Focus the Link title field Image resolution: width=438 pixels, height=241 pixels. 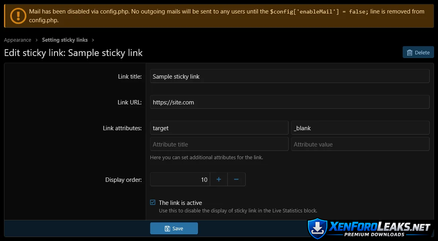[289, 76]
